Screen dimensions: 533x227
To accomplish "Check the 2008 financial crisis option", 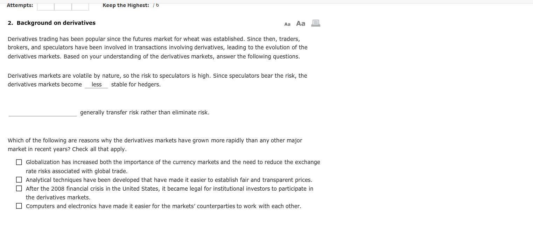I will click(19, 189).
